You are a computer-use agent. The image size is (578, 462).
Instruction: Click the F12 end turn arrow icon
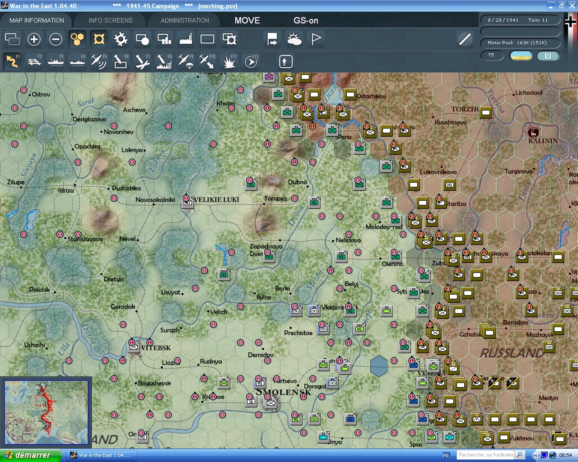251,61
